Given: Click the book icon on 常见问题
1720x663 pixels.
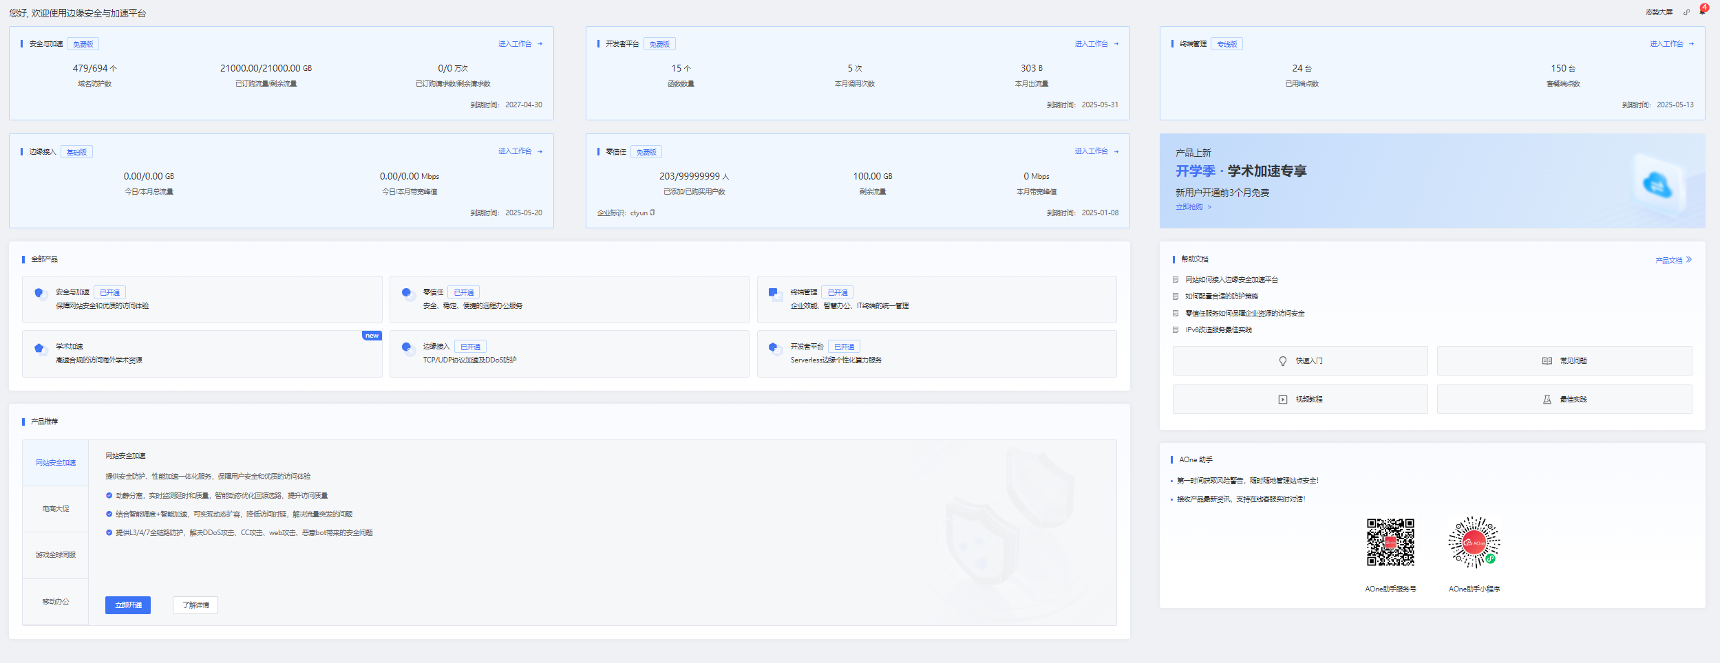Looking at the screenshot, I should point(1547,361).
